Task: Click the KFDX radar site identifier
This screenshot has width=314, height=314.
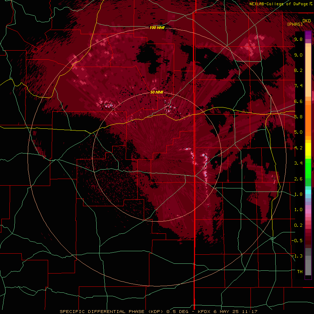Action: point(204,312)
